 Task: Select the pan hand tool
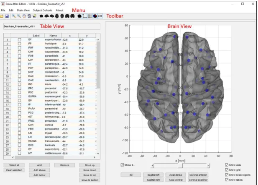pos(24,16)
